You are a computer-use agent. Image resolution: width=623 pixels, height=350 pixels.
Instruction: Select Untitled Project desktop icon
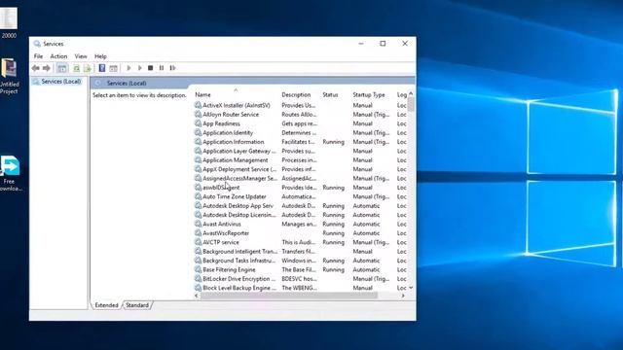tap(9, 77)
